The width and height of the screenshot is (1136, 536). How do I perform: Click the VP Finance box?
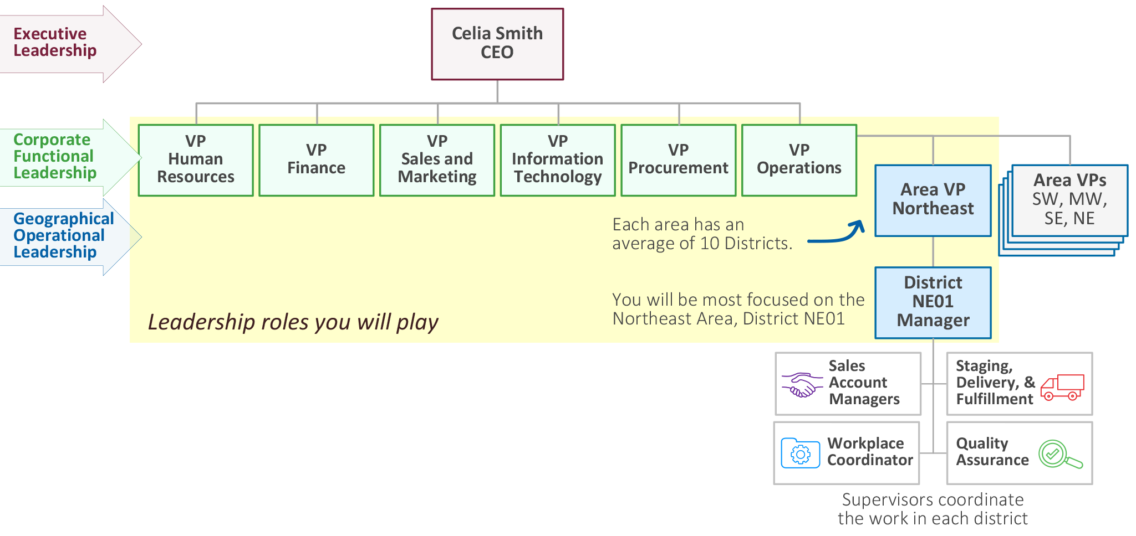coord(316,160)
